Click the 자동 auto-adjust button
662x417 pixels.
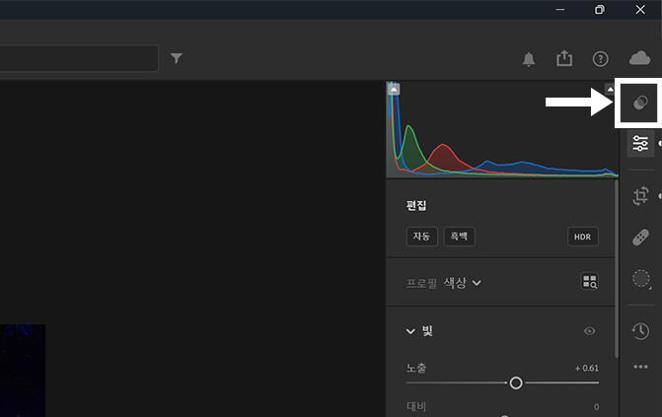(x=421, y=237)
